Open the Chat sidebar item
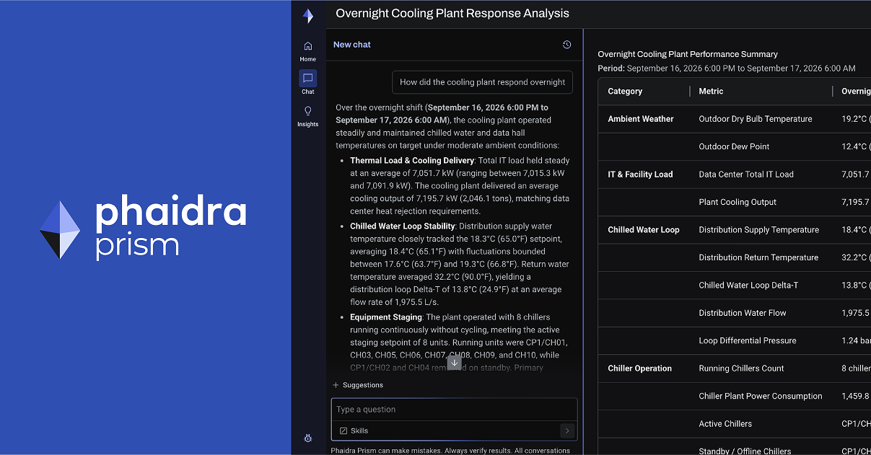The width and height of the screenshot is (871, 455). pyautogui.click(x=308, y=82)
